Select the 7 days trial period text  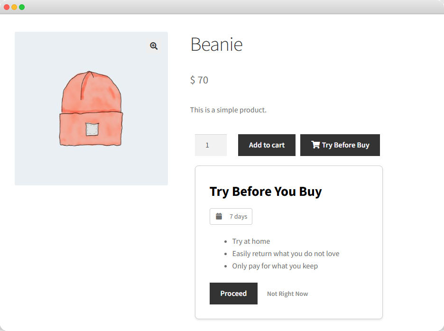(x=238, y=216)
